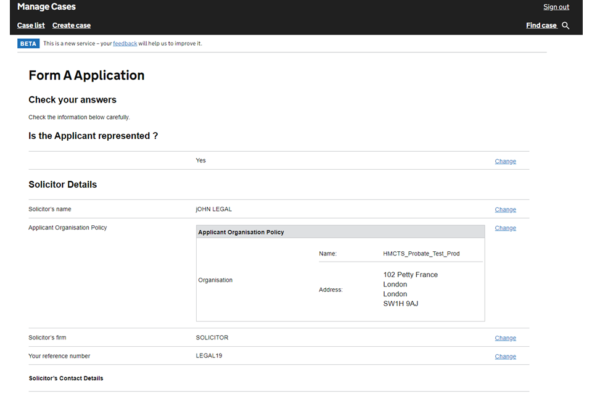Open the Create case menu item
The height and width of the screenshot is (395, 592).
[72, 25]
